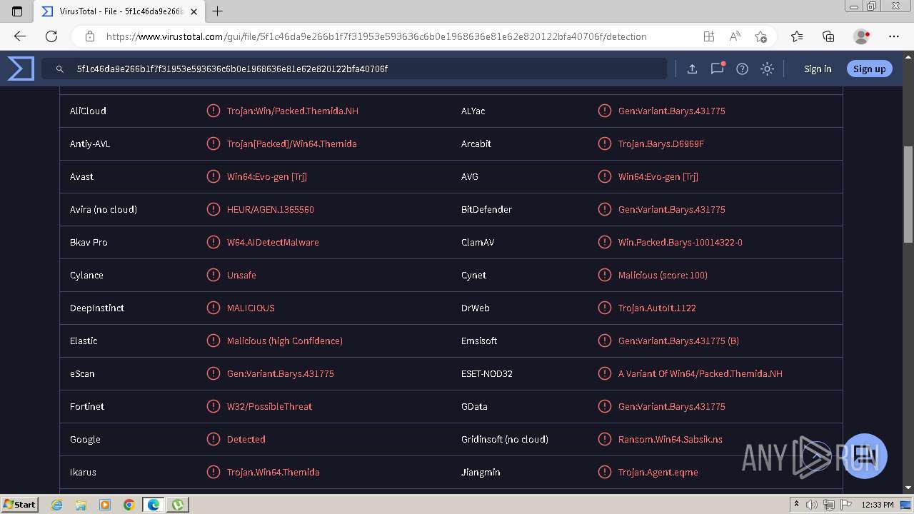Image resolution: width=914 pixels, height=514 pixels.
Task: Click the VirusTotal logo icon
Action: click(x=21, y=69)
